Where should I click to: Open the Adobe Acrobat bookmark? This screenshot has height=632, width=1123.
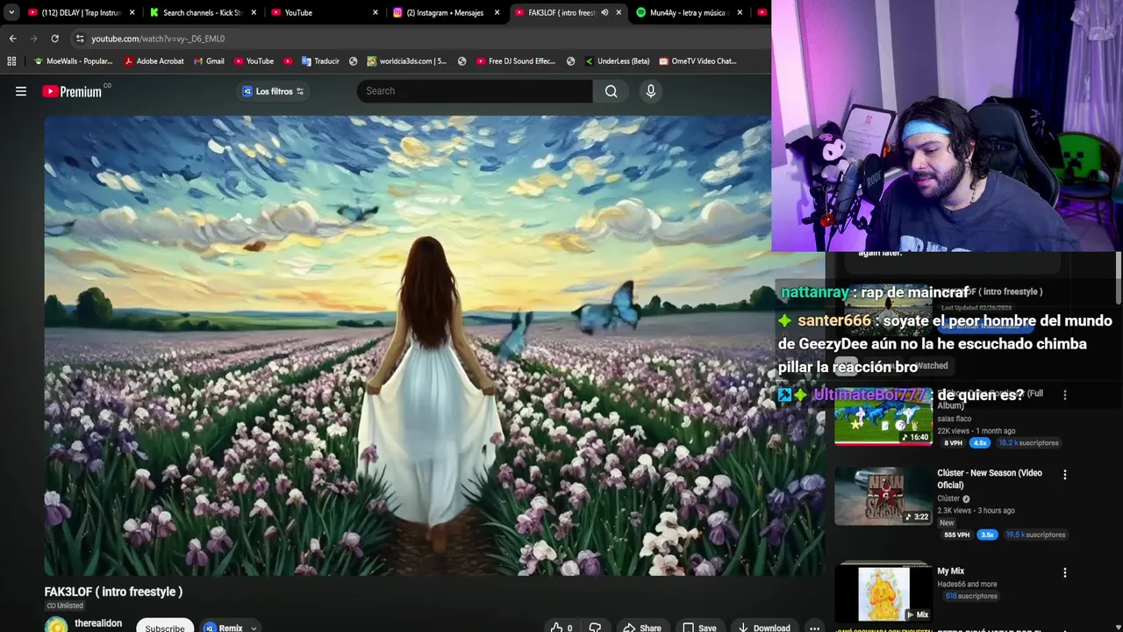pyautogui.click(x=154, y=61)
